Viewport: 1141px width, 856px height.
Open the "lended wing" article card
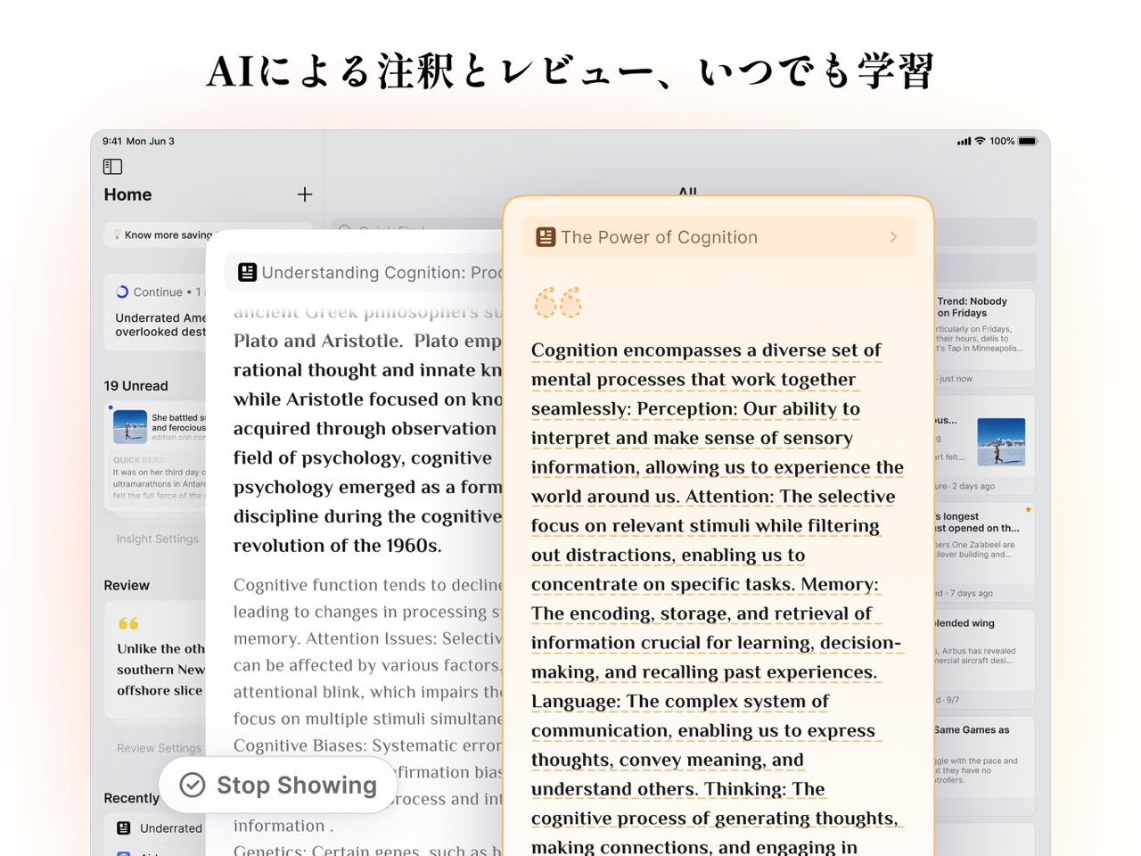coord(983,661)
